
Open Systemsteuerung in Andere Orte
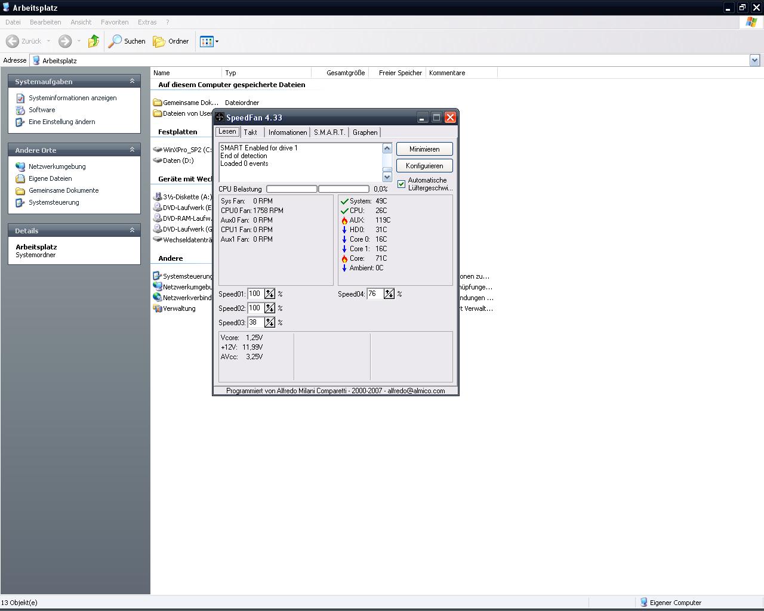pyautogui.click(x=54, y=202)
